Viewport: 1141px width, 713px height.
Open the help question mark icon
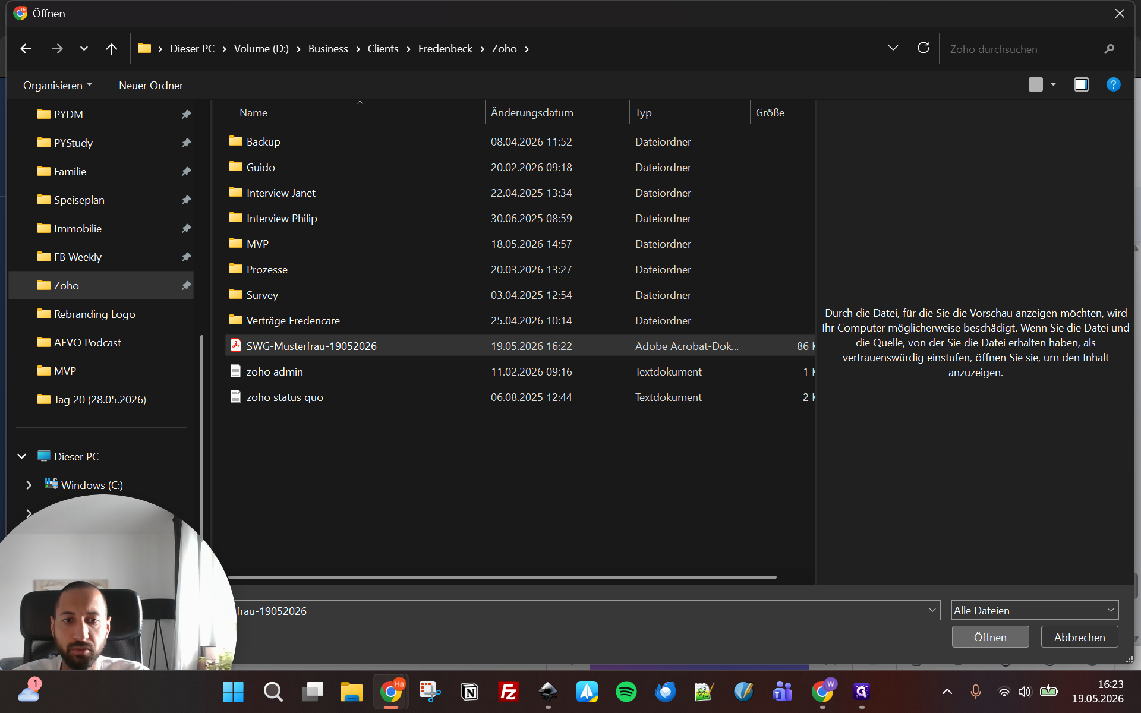tap(1113, 84)
